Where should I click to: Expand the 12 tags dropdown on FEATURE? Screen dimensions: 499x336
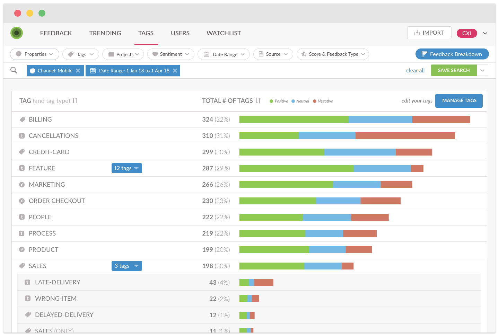pyautogui.click(x=126, y=168)
